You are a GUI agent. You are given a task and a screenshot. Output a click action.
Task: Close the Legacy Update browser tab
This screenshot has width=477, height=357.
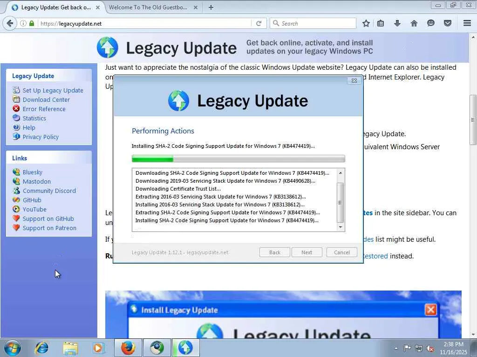pos(98,7)
